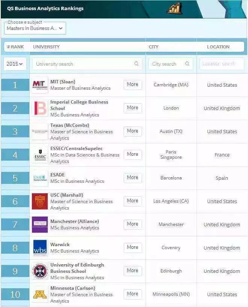
Task: Open the USC (Marshall) name link
Action: pyautogui.click(x=67, y=195)
